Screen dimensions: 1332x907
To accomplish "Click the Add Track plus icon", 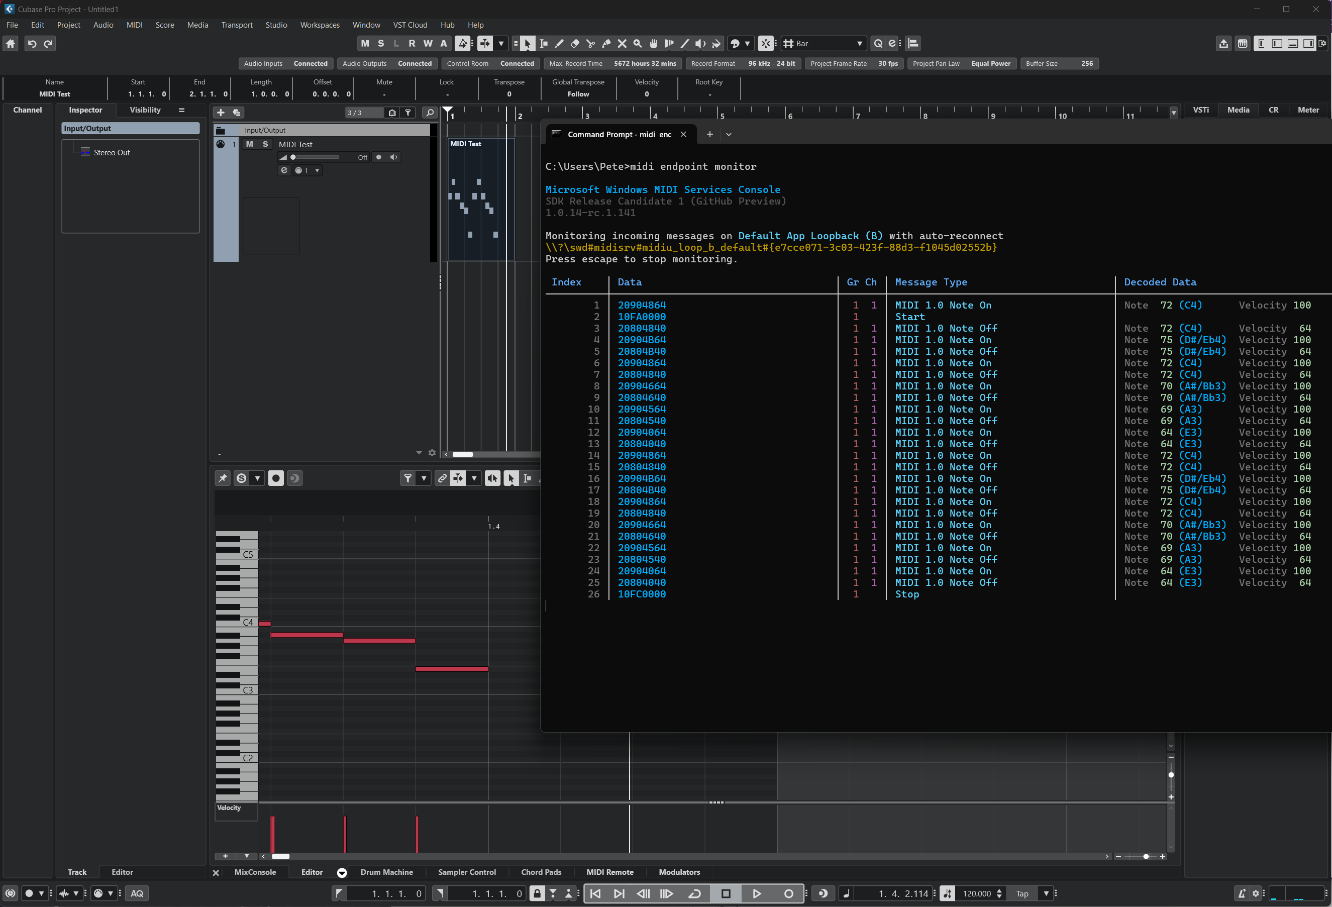I will coord(221,113).
